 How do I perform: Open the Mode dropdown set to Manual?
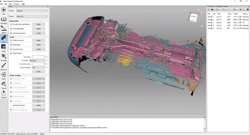[32, 11]
